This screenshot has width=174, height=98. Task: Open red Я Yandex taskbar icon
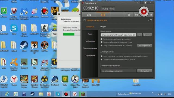49,94
